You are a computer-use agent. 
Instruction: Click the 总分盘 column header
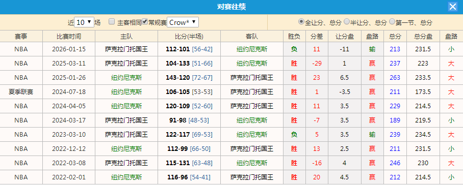[423, 37]
